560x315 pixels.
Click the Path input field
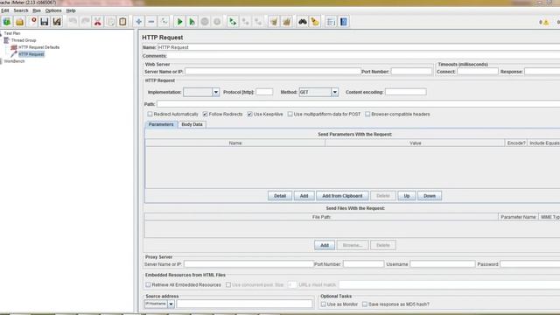pos(358,104)
